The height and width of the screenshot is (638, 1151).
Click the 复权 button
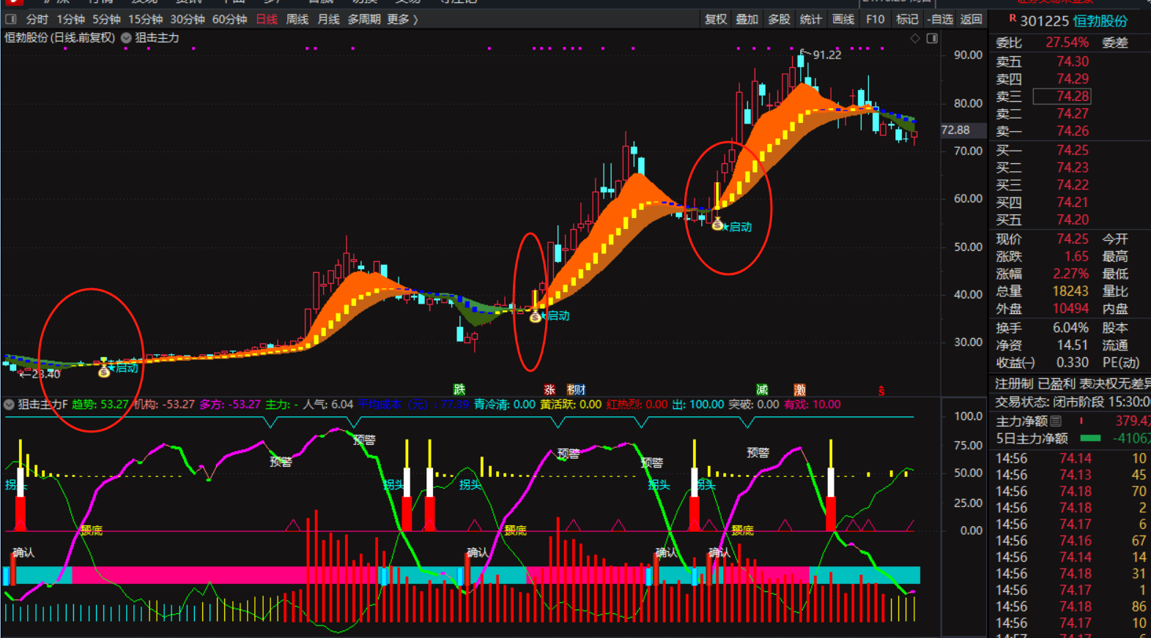pyautogui.click(x=715, y=19)
